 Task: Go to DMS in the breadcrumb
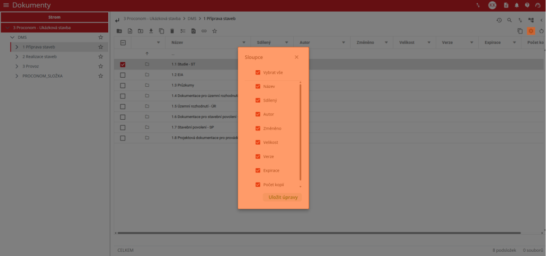(x=192, y=19)
